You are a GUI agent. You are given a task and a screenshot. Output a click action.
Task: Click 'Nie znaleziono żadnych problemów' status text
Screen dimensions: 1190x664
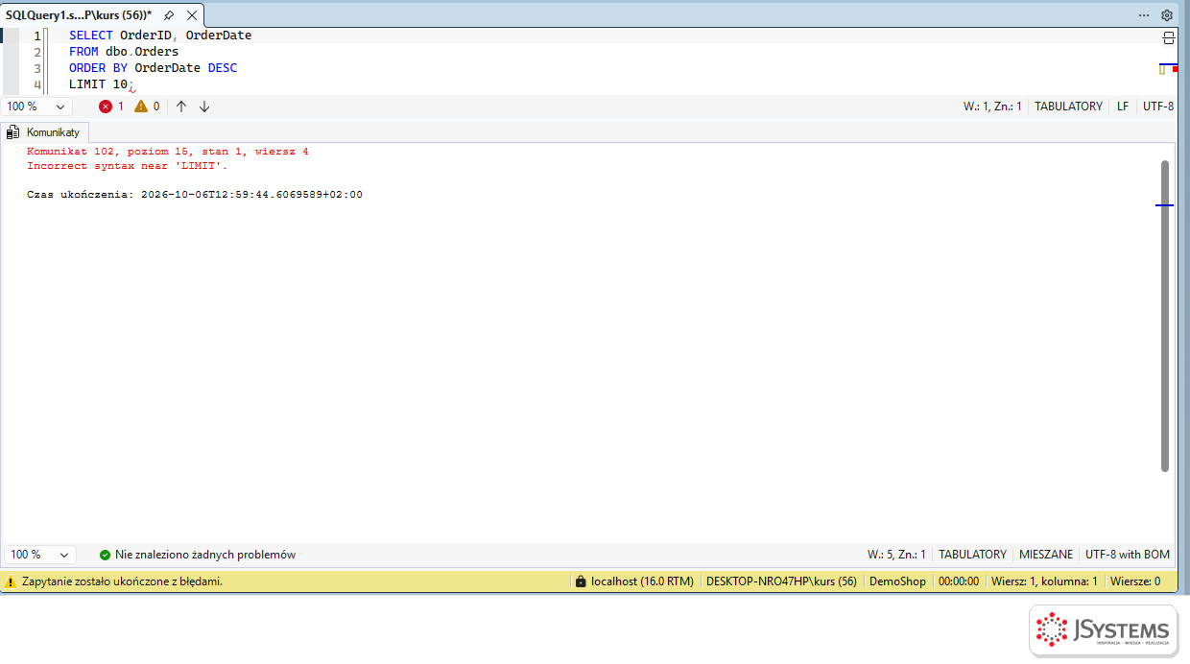pyautogui.click(x=205, y=555)
